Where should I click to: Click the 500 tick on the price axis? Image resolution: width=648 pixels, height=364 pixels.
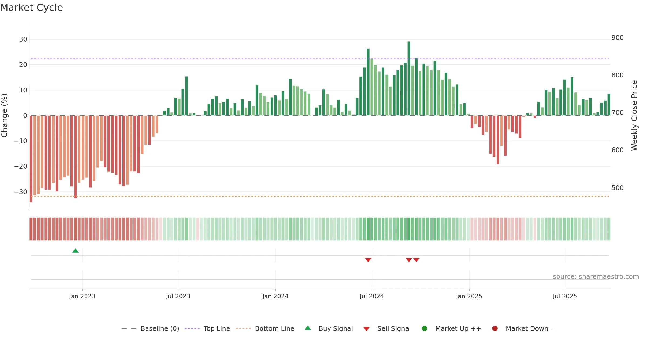click(x=617, y=188)
